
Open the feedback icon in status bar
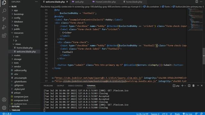tap(196, 114)
